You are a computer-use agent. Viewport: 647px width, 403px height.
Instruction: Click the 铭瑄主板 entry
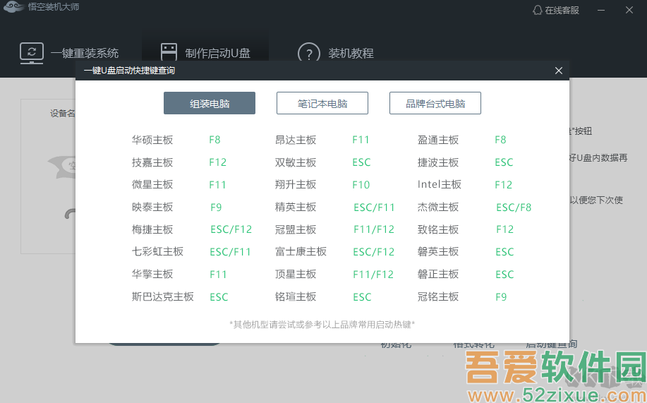296,296
